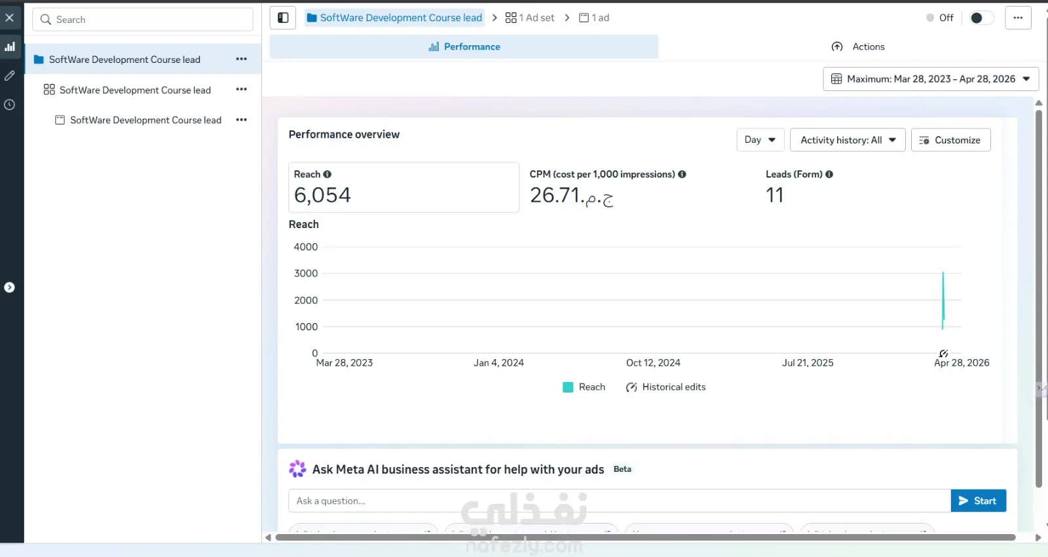1048x557 pixels.
Task: Select the Reach metric card
Action: (x=403, y=187)
